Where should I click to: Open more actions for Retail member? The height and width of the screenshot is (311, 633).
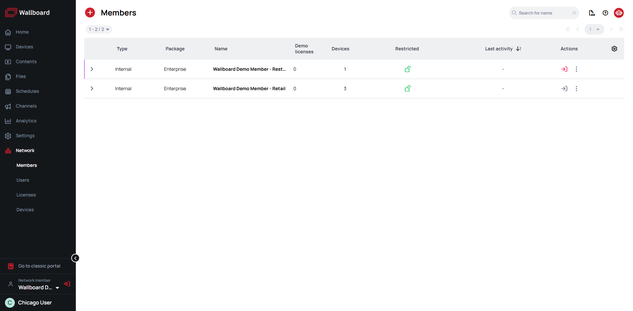point(576,89)
